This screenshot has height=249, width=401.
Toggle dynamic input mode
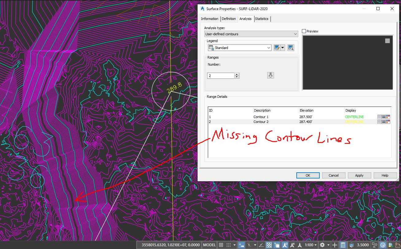click(241, 245)
